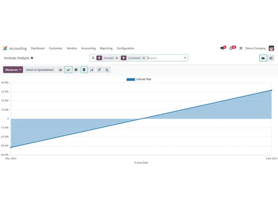
Task: Open the Measures dropdown
Action: [13, 70]
